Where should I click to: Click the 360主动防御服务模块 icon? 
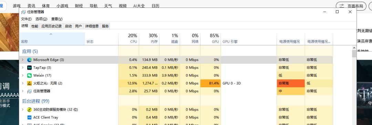[x=29, y=110]
